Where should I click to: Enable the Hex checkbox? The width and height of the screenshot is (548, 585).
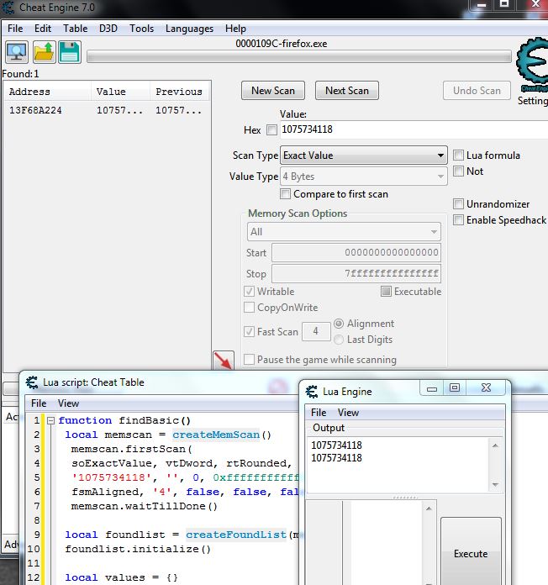tap(271, 130)
